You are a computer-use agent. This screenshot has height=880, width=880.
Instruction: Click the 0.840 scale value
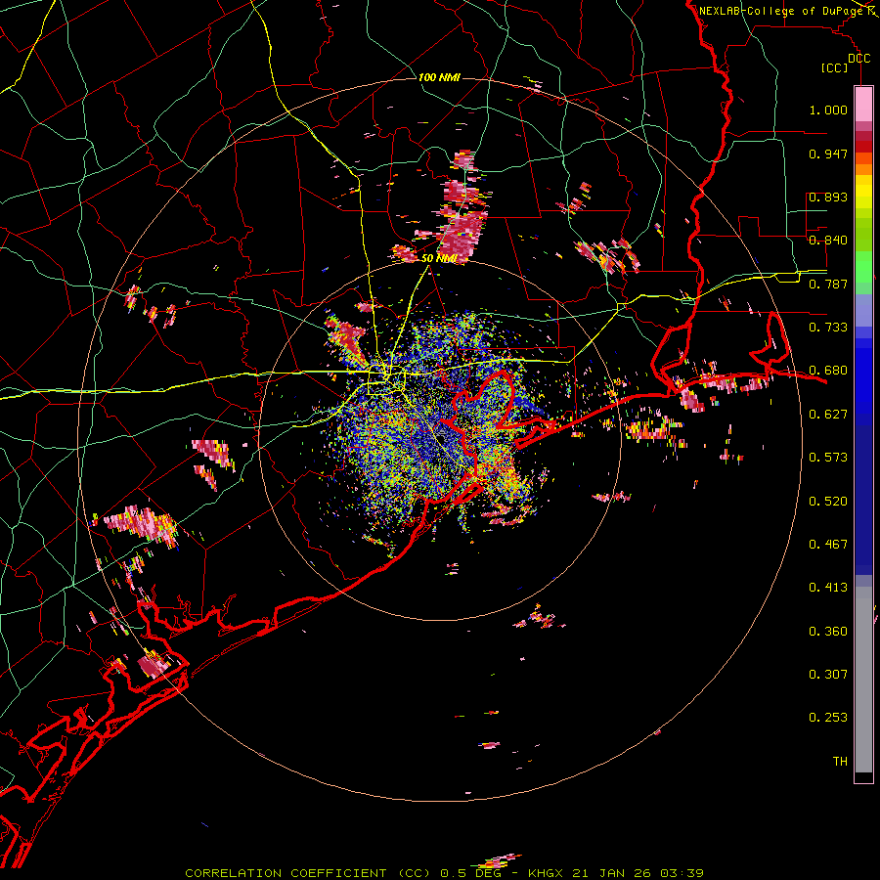[828, 241]
